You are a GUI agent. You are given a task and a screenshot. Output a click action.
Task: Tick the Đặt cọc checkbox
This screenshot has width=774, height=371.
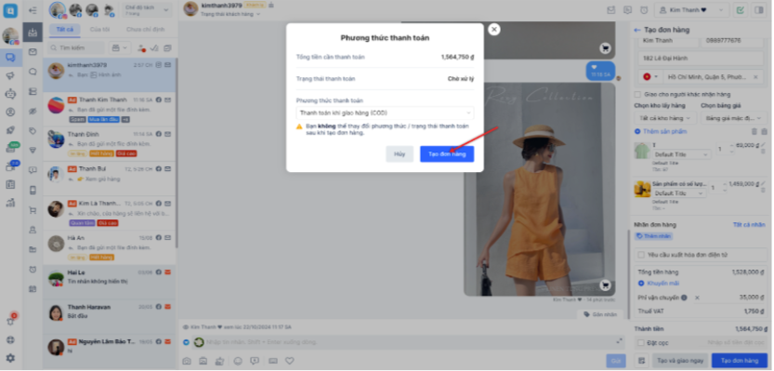tap(641, 342)
